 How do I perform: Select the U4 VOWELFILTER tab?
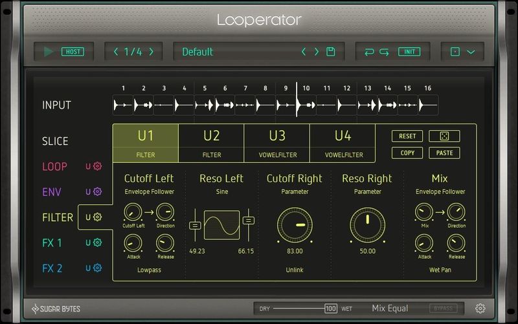tap(343, 143)
